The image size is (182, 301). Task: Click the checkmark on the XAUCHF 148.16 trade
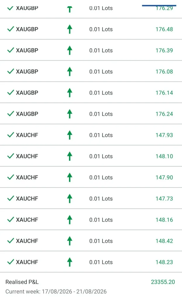coord(11,219)
